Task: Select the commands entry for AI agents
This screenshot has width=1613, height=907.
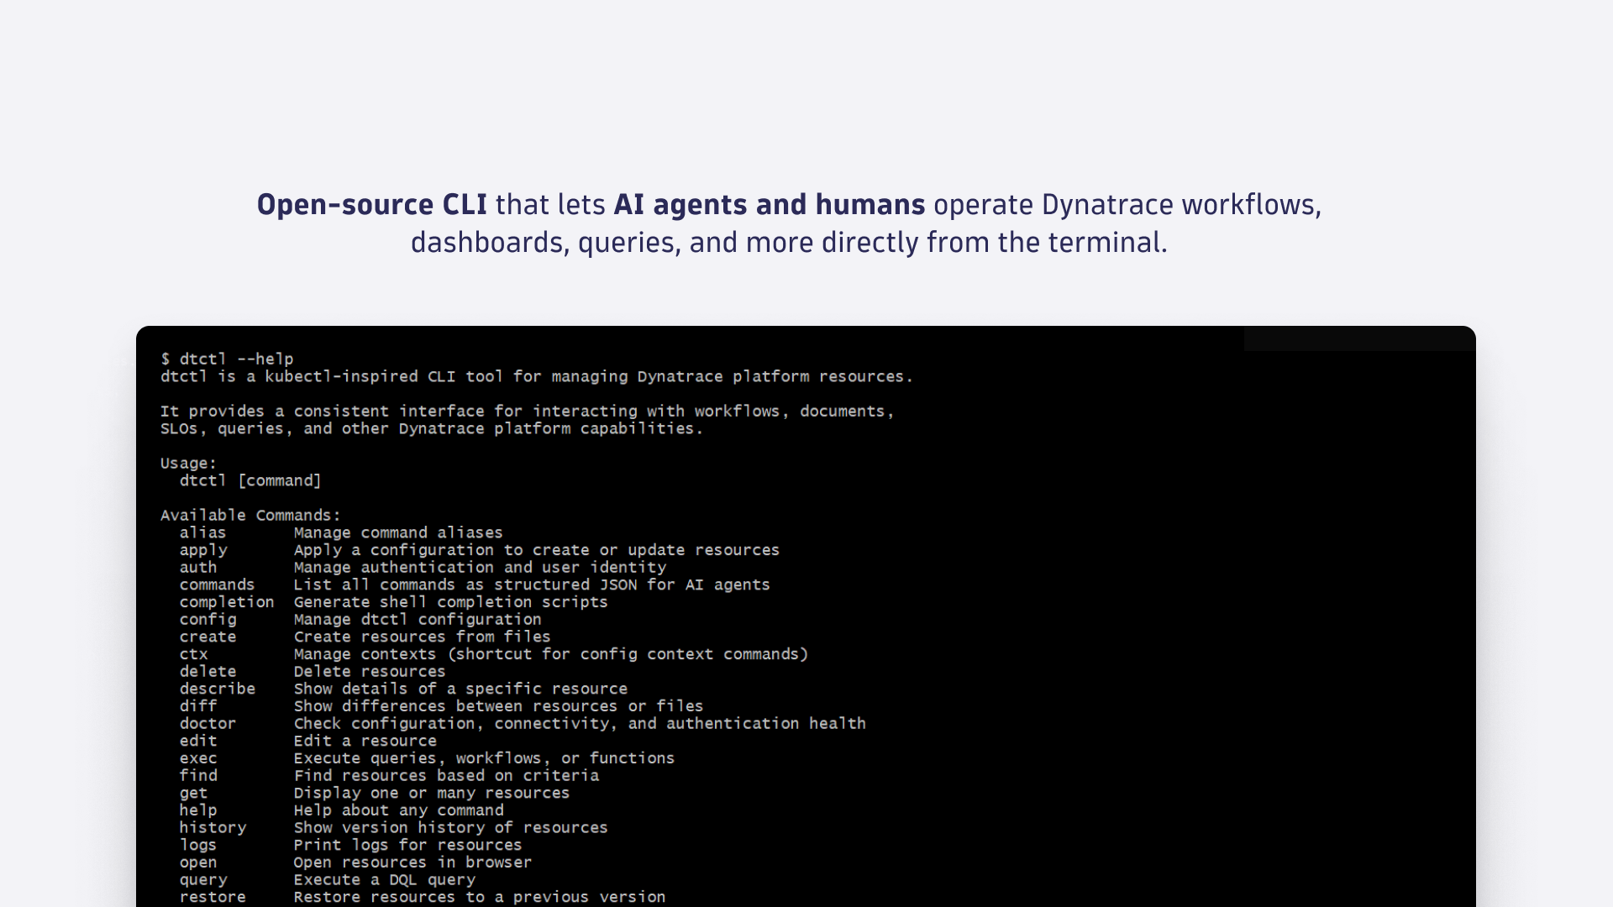Action: (x=217, y=585)
